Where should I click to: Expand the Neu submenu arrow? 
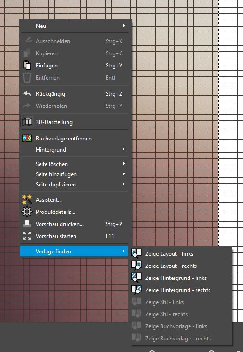[x=124, y=26]
